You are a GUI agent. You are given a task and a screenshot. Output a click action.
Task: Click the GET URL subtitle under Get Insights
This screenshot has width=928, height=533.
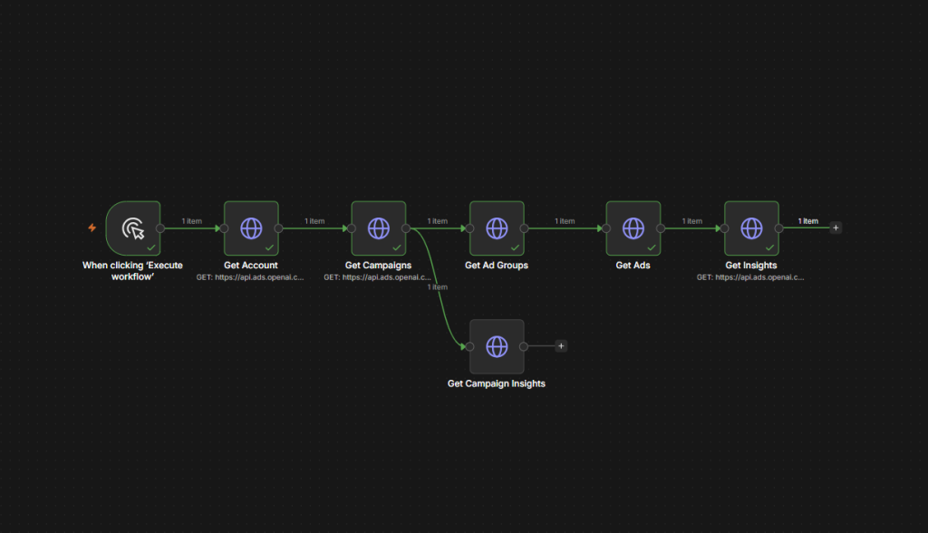tap(750, 277)
